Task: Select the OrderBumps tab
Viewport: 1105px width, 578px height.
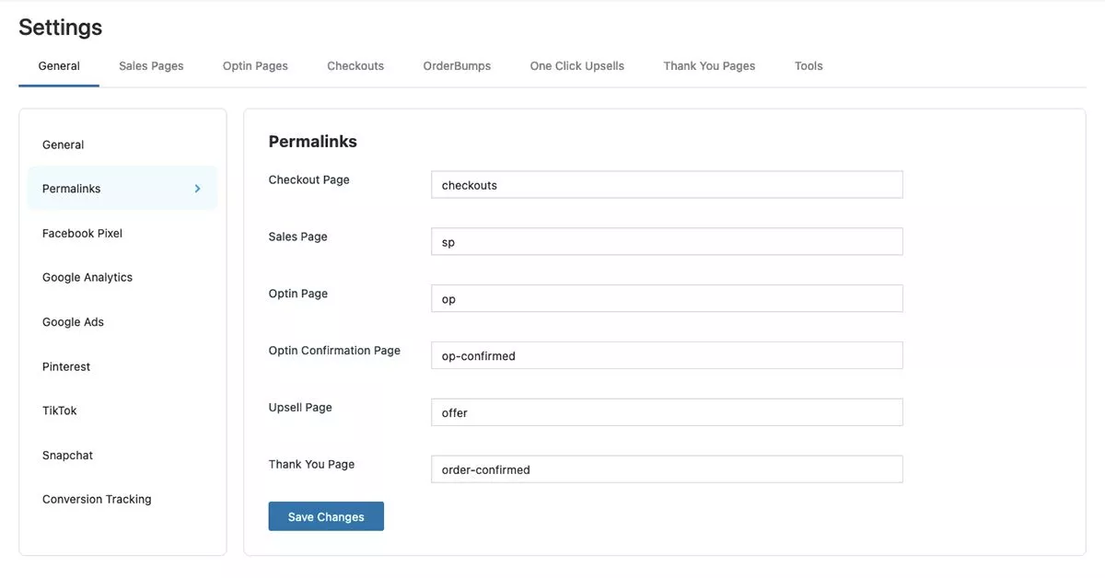Action: [457, 66]
